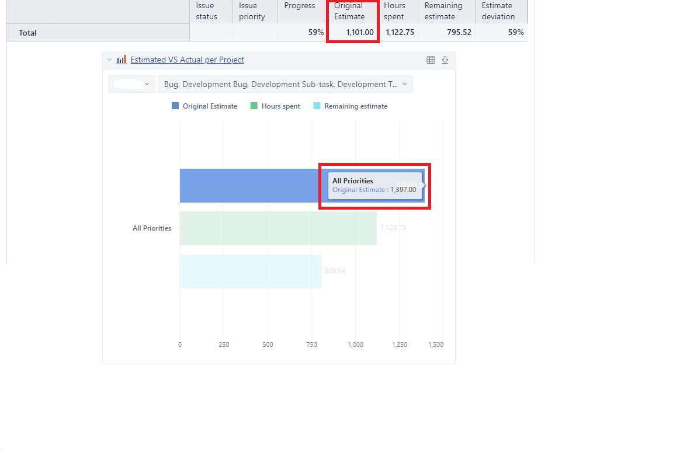Click the Remaining estimate legend label
Viewport: 673px width, 463px height.
point(356,106)
